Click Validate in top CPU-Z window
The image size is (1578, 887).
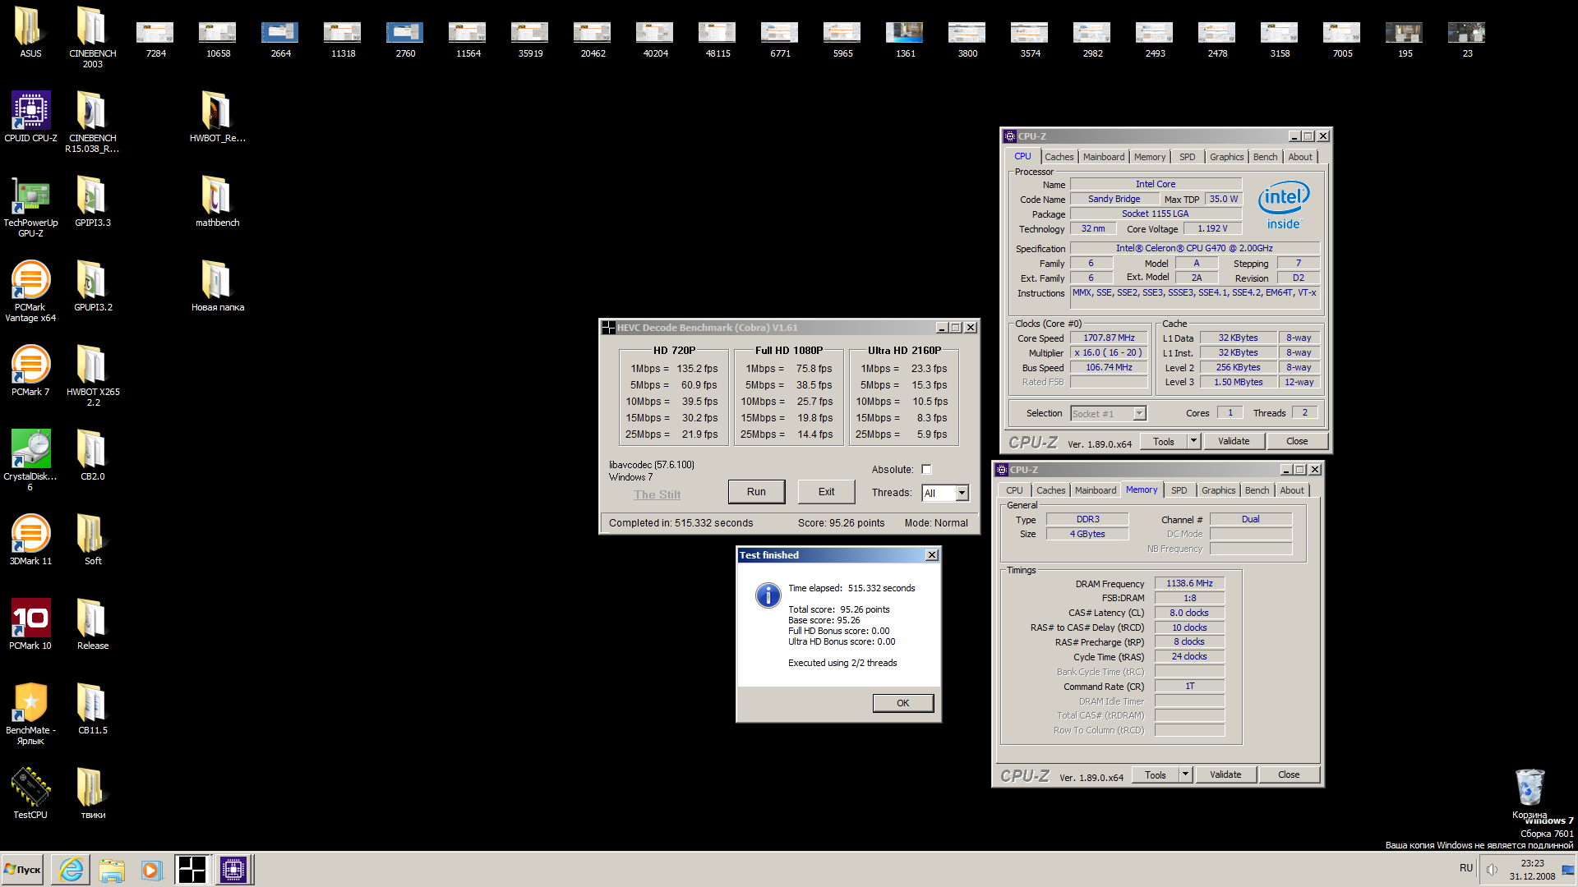[1233, 441]
